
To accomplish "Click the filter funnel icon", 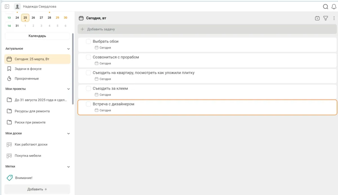I will (326, 18).
